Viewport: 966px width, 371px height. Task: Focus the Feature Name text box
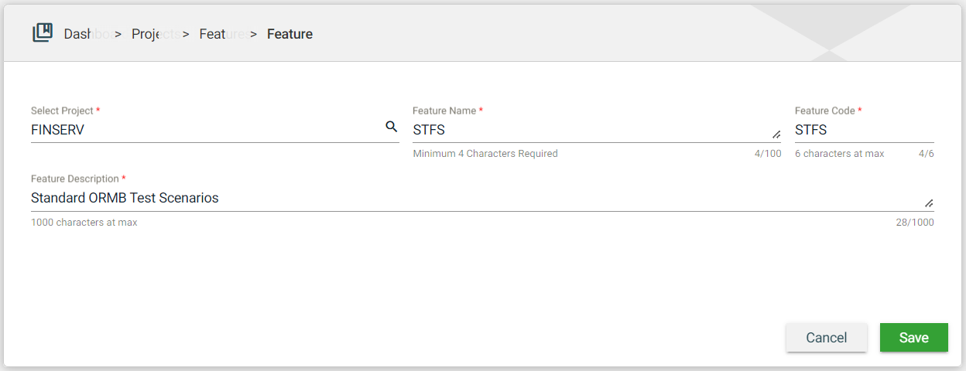point(588,130)
